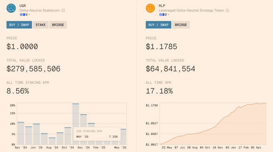The width and height of the screenshot is (273, 152).
Task: Open USR Stake button
Action: tap(41, 25)
